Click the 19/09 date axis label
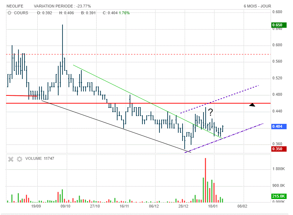Viewport: 293px width, 215px height. 36,206
